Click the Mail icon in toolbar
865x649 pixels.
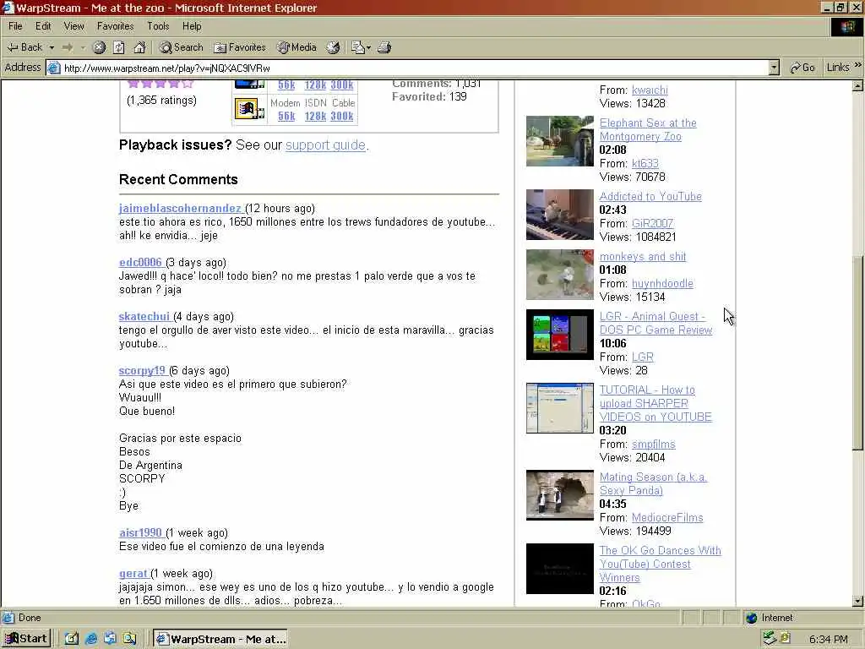tap(361, 47)
